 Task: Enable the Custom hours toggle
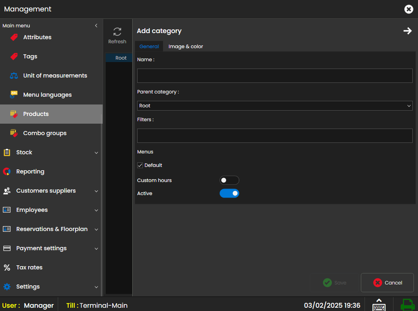click(229, 180)
